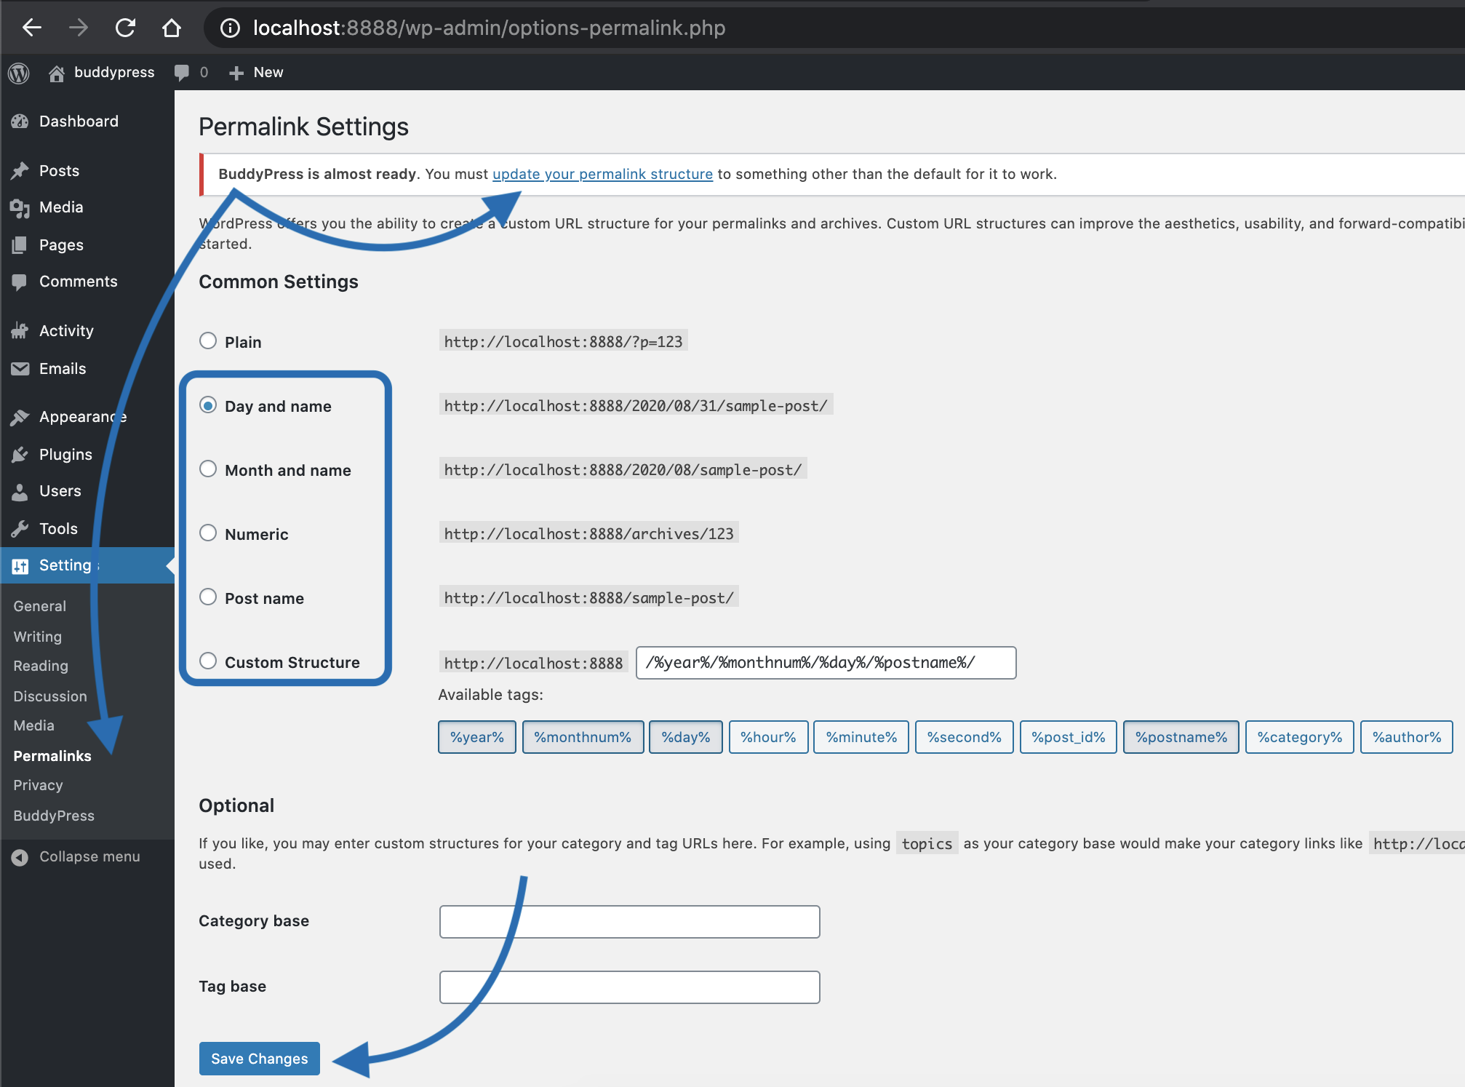Click the browser reload icon
Image resolution: width=1465 pixels, height=1087 pixels.
(x=125, y=28)
